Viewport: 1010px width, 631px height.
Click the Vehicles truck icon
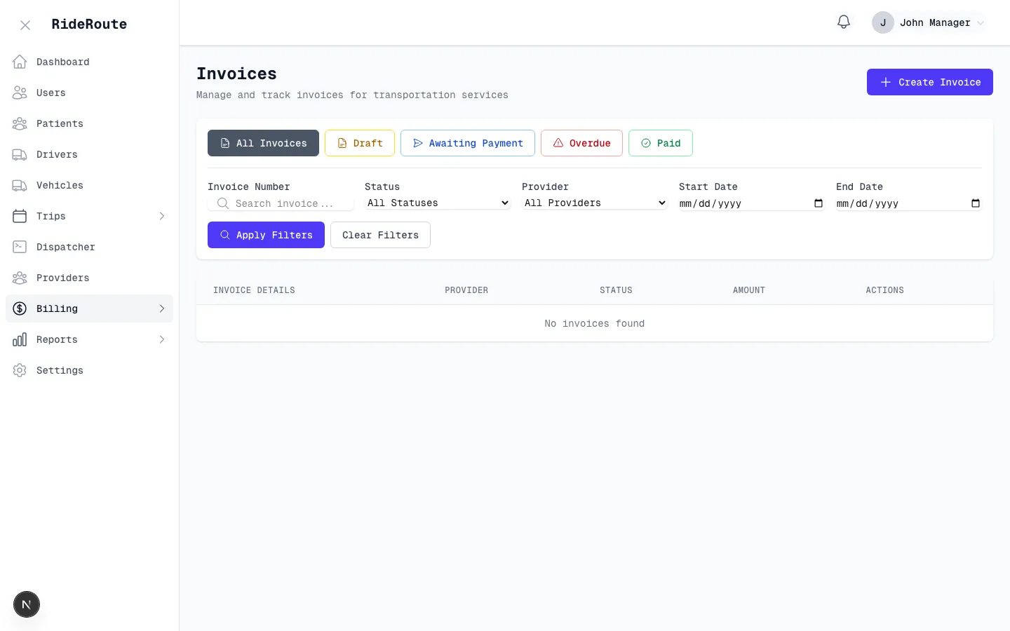click(20, 185)
